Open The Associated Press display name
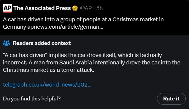This screenshot has width=189, height=109. (42, 8)
